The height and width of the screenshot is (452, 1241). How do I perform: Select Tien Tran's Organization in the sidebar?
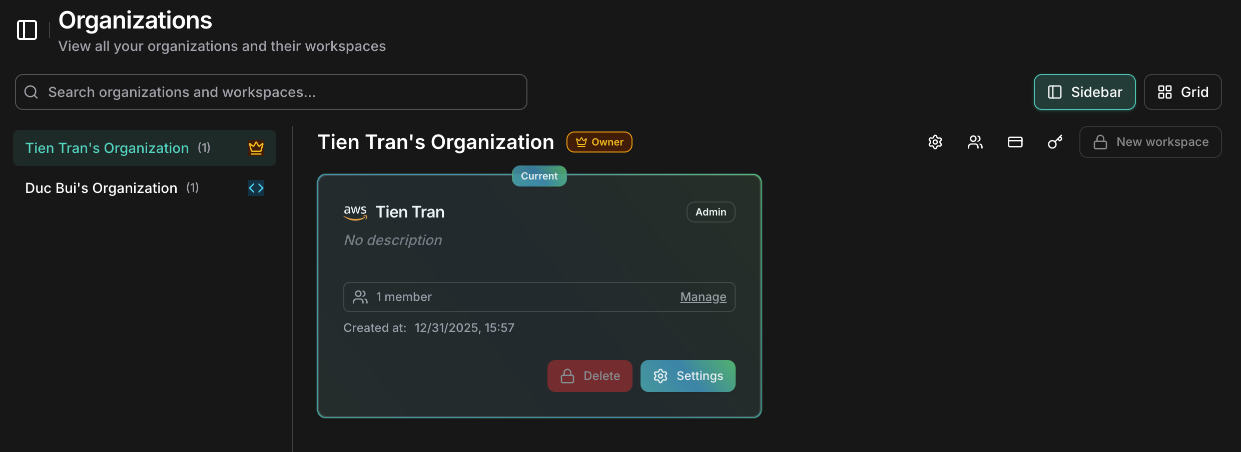tap(107, 147)
